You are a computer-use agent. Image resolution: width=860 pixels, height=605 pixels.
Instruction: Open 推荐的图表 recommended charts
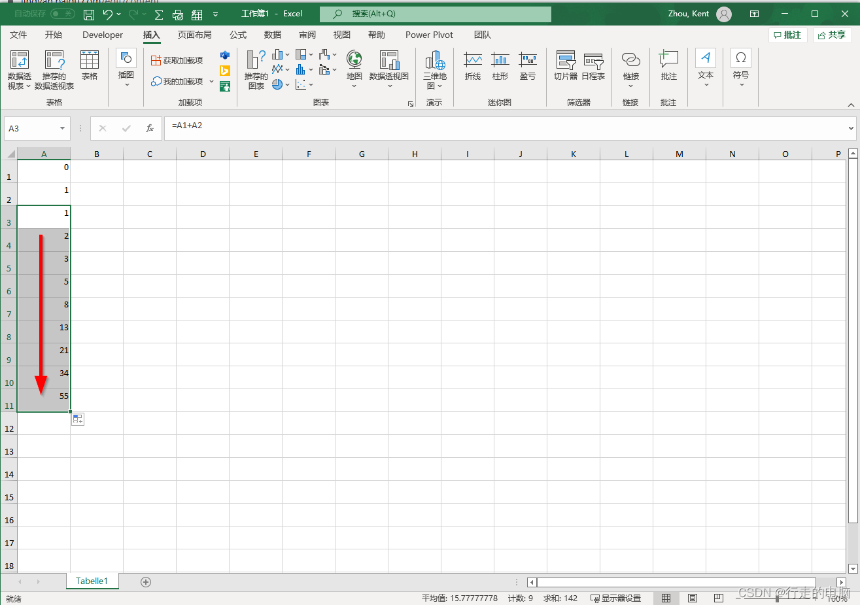pyautogui.click(x=256, y=70)
